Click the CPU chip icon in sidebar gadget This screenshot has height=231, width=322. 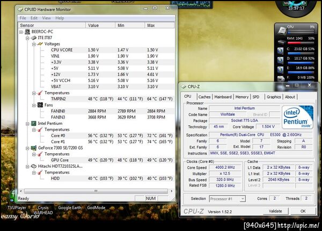[282, 30]
